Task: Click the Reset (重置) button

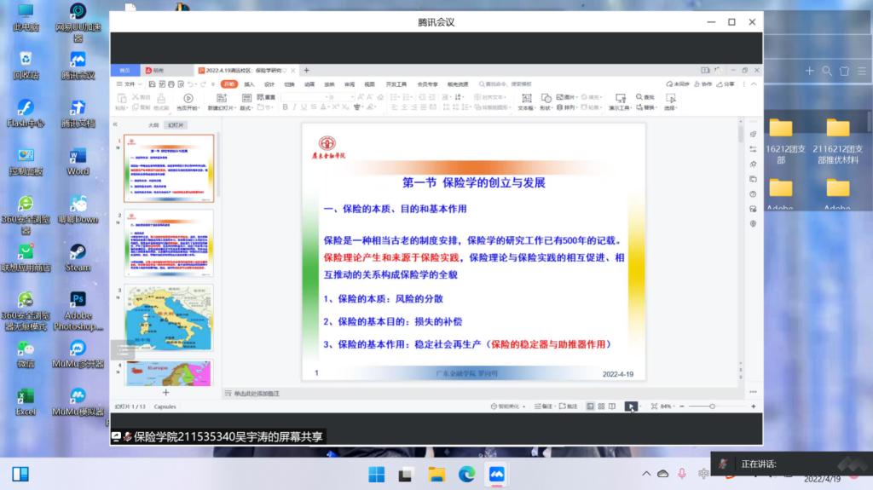Action: coord(266,97)
